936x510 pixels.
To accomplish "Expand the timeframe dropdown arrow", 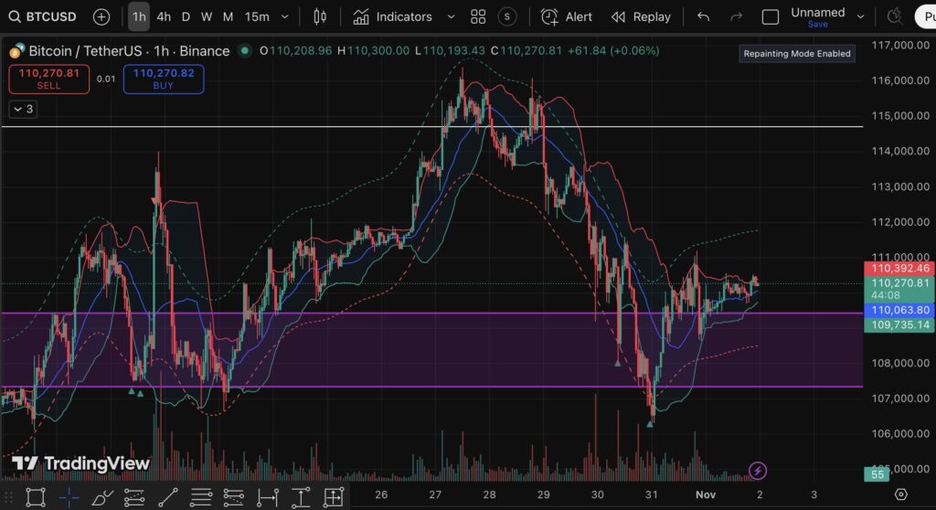I will [x=285, y=16].
